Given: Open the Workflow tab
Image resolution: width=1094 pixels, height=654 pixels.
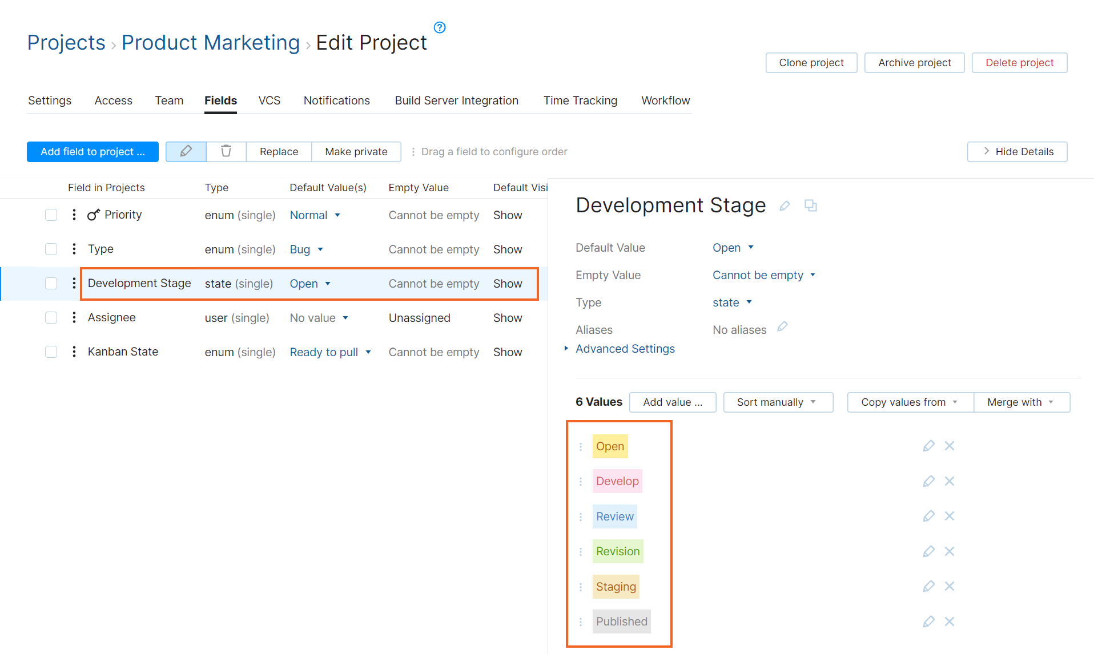Looking at the screenshot, I should click(x=665, y=100).
